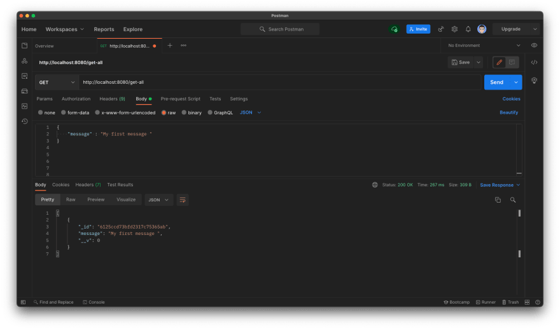Click the Invite button
560x329 pixels.
tap(418, 29)
